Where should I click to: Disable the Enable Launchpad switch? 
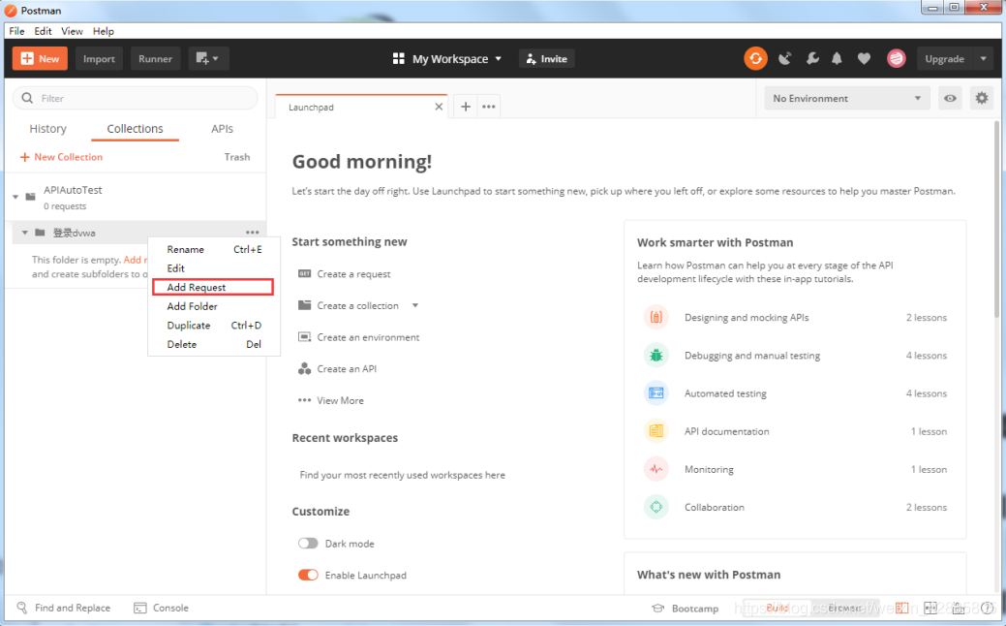coord(308,575)
